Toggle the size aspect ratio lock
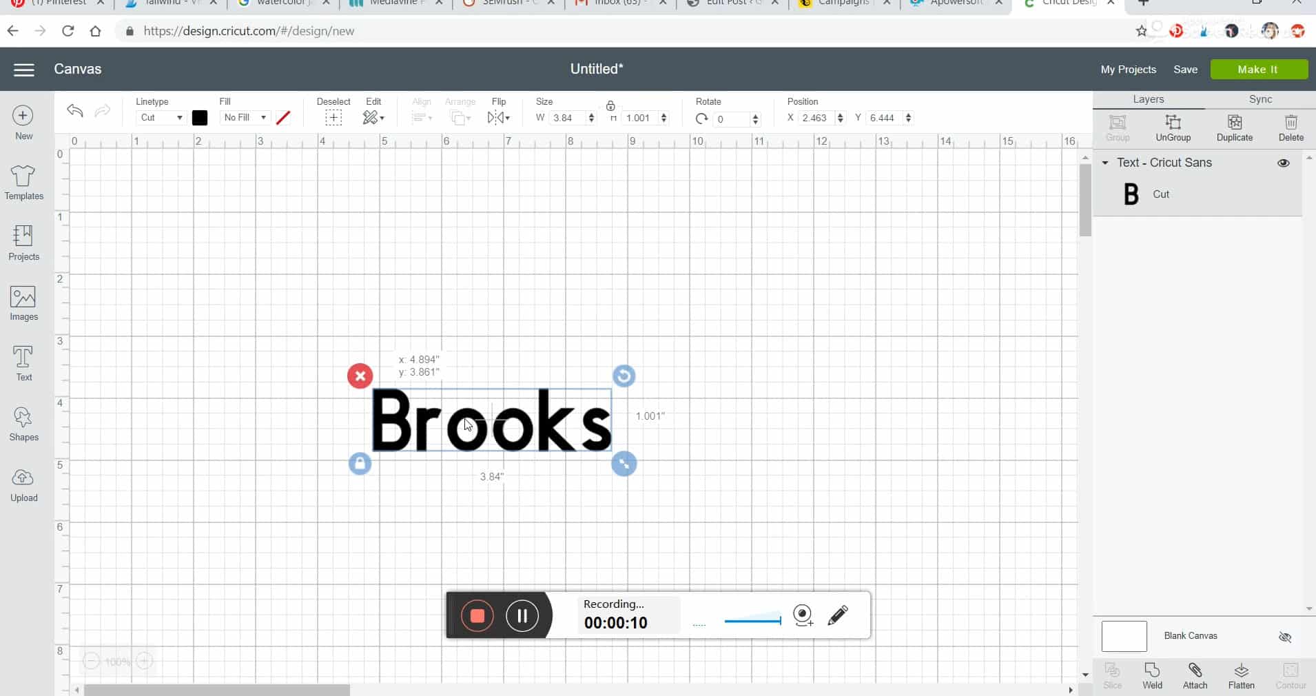The width and height of the screenshot is (1316, 696). [610, 106]
